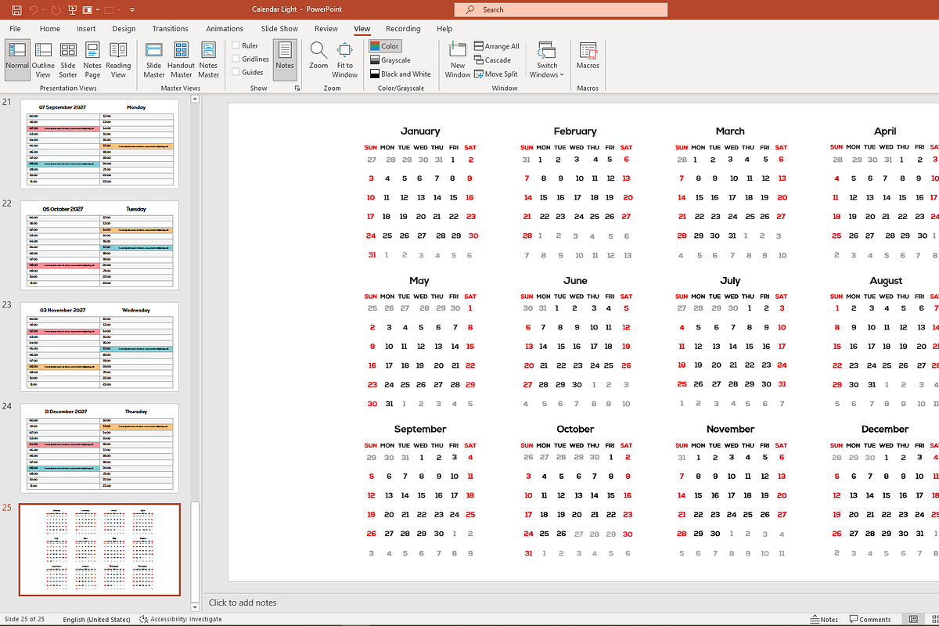Screen dimensions: 939x626
Task: Click the September heading on the slide
Action: coord(420,429)
